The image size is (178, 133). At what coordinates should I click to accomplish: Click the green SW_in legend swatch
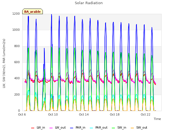pyautogui.click(x=113, y=128)
